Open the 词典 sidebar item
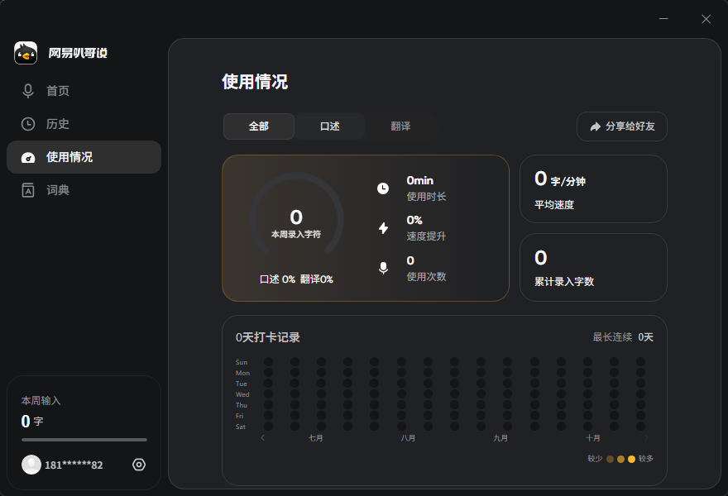This screenshot has width=728, height=496. [x=84, y=190]
